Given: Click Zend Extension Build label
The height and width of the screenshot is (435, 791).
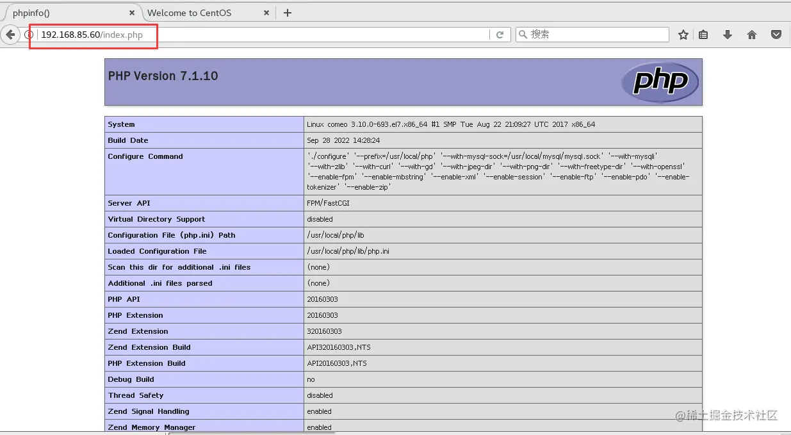Looking at the screenshot, I should [x=149, y=347].
